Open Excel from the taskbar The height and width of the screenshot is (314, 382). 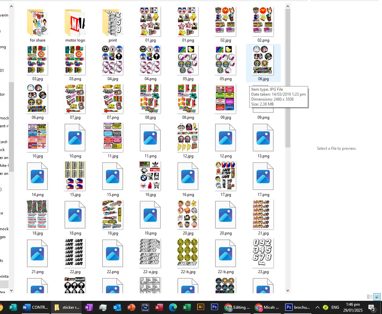[187, 307]
